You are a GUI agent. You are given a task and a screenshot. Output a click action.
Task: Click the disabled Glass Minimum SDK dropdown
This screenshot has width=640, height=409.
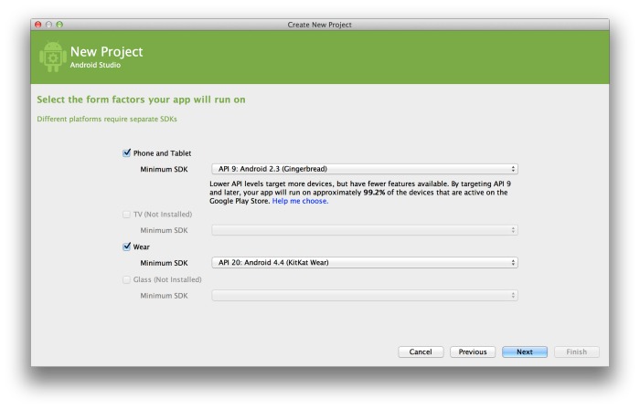click(x=365, y=296)
